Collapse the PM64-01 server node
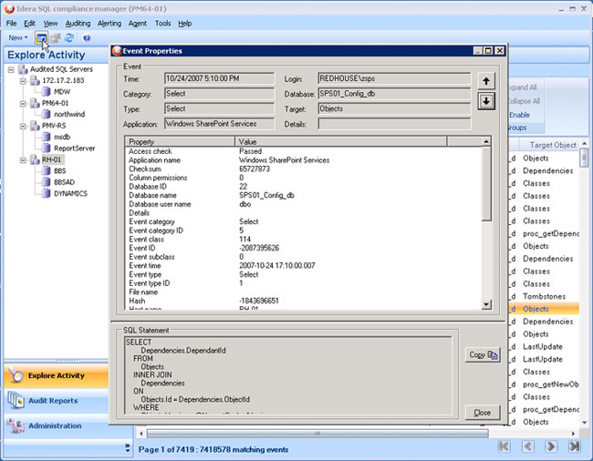The image size is (593, 461). pos(23,104)
